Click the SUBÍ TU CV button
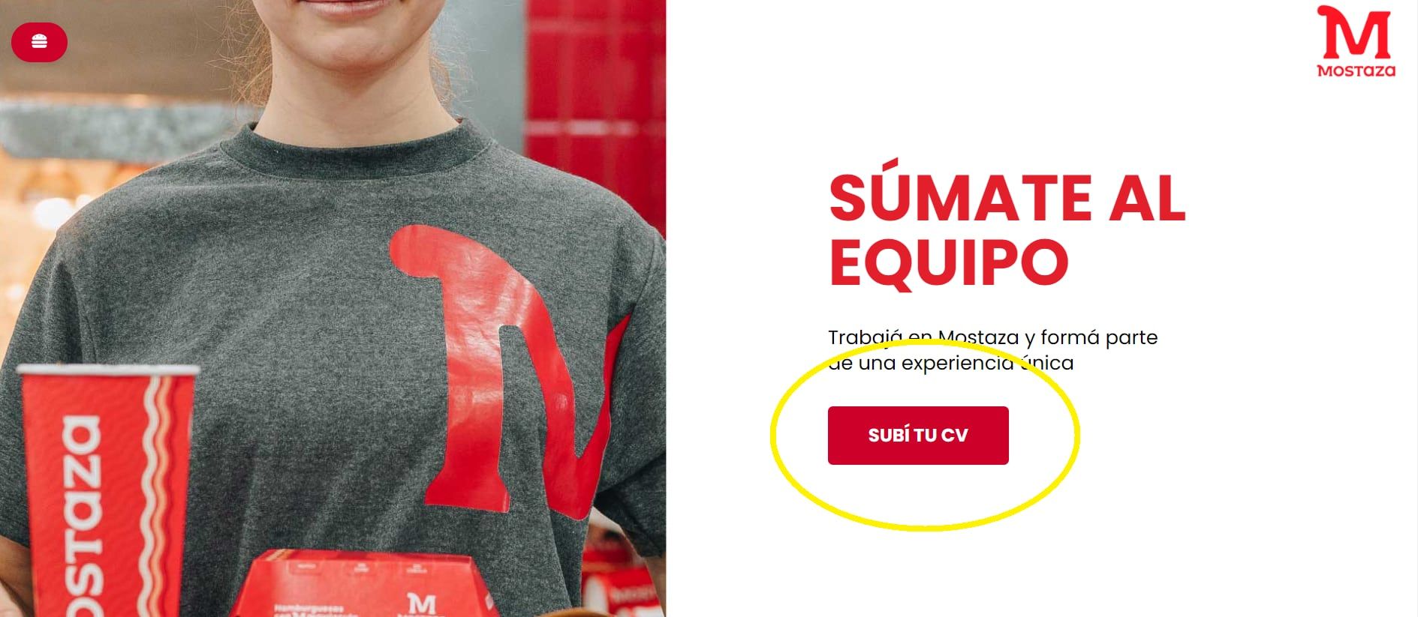This screenshot has width=1418, height=617. coord(918,436)
